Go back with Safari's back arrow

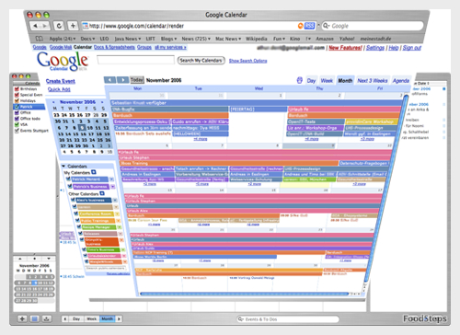[36, 26]
